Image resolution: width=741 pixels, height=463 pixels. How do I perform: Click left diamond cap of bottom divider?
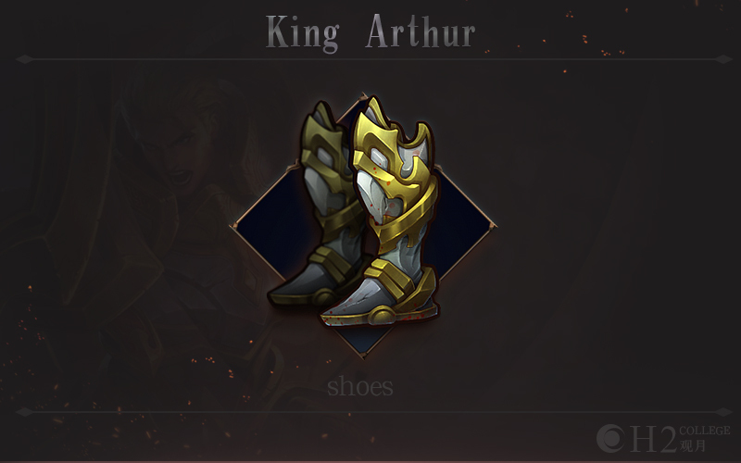coord(25,412)
